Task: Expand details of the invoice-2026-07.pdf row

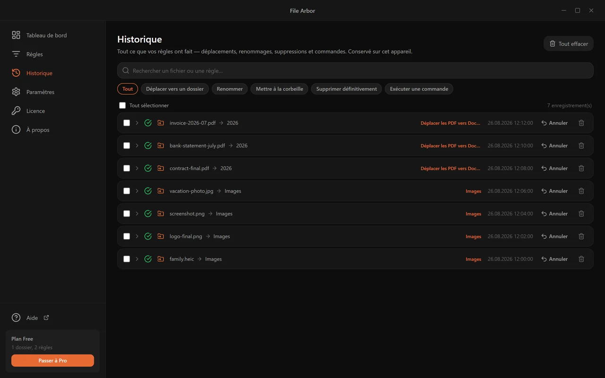Action: (137, 123)
